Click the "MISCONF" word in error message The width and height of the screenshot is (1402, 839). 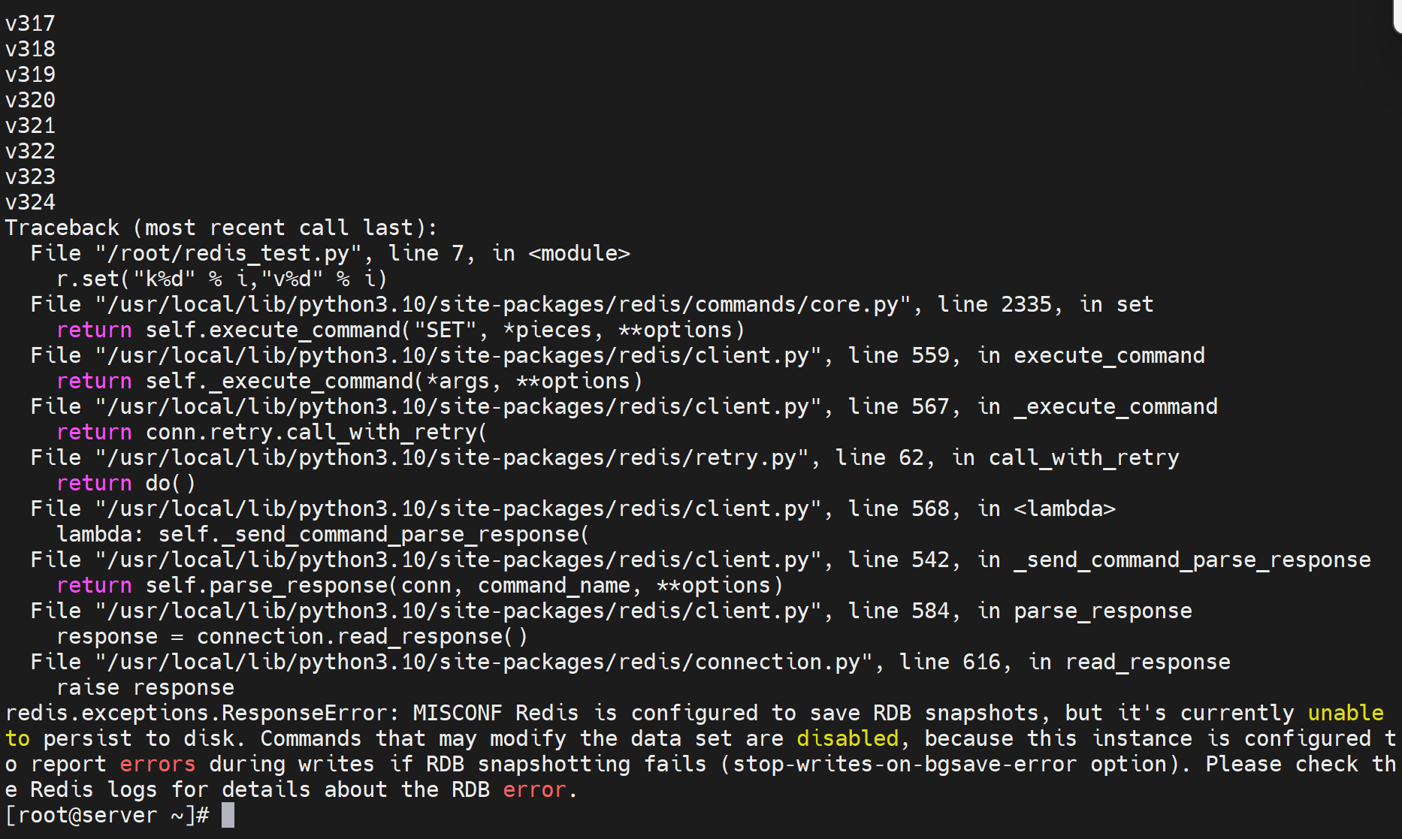point(457,713)
